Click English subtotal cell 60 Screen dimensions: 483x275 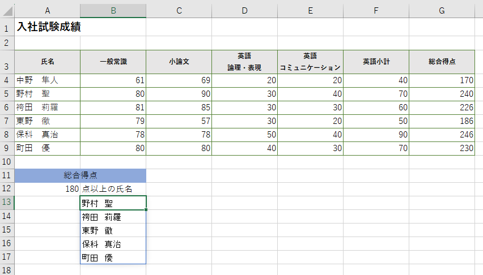coord(376,108)
